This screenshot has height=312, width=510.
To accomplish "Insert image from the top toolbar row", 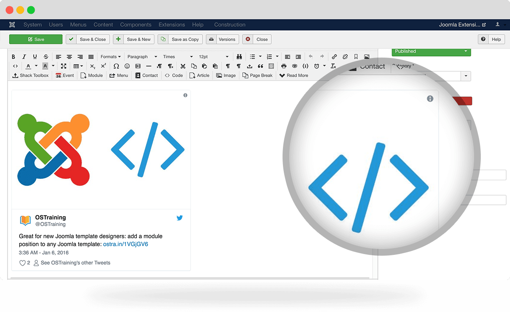I will pos(367,56).
